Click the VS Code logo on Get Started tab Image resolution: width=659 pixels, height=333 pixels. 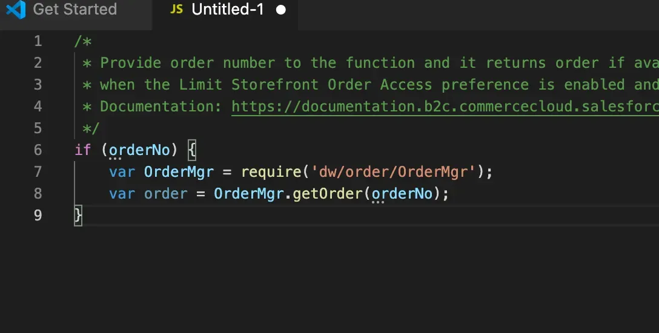(15, 10)
